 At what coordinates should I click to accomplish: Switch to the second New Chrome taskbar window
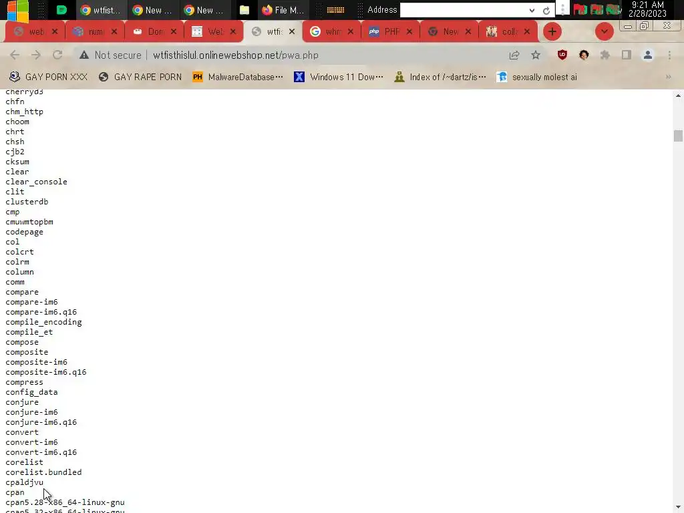tap(204, 10)
